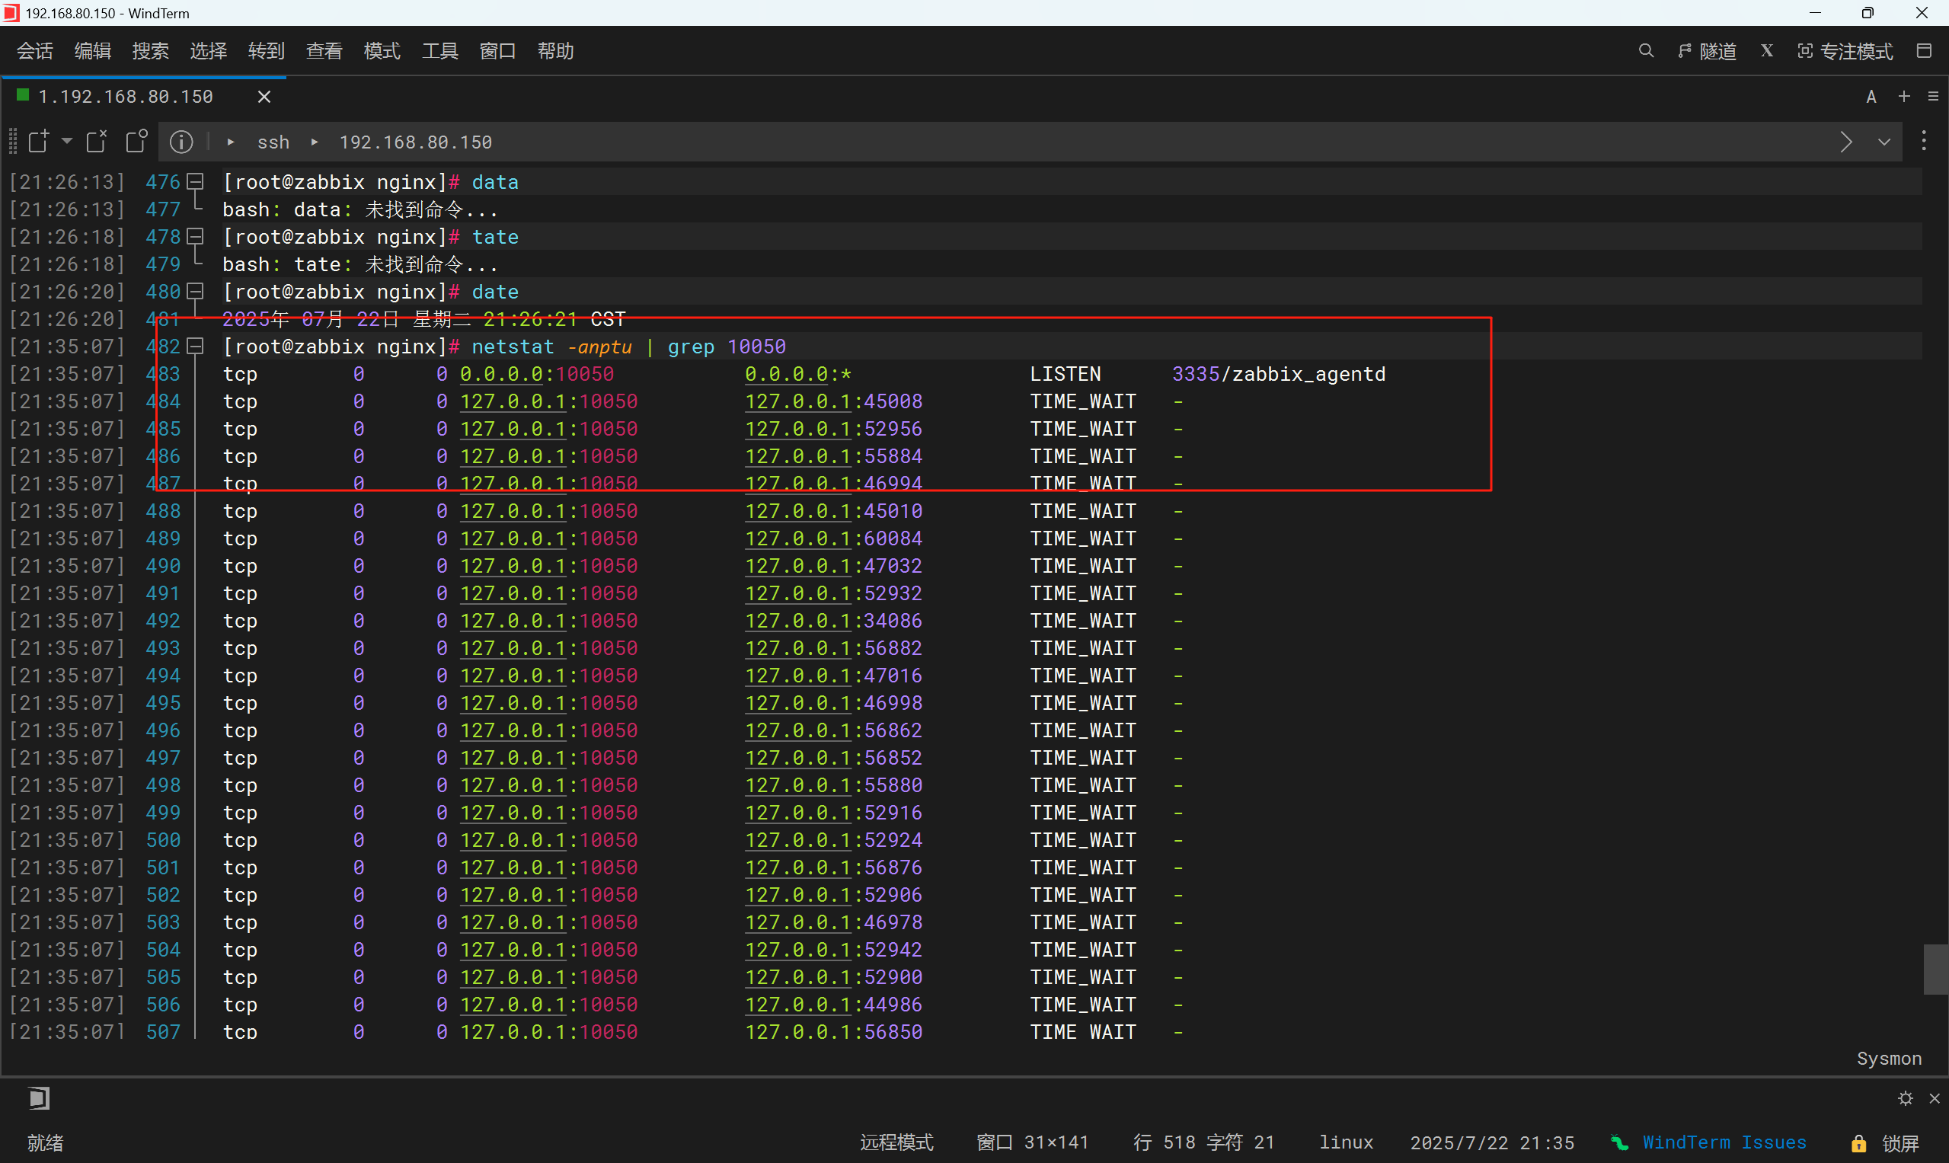Click the new session icon in toolbar
Image resolution: width=1949 pixels, height=1163 pixels.
[38, 141]
